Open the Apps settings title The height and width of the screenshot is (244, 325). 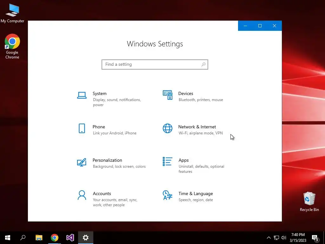pos(184,160)
